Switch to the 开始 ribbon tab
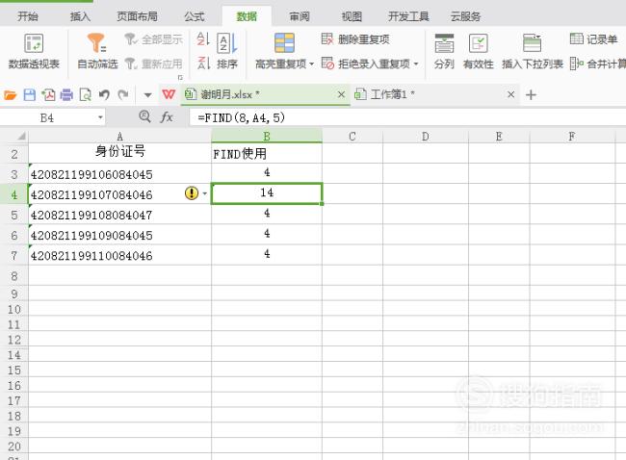Image resolution: width=626 pixels, height=460 pixels. click(x=28, y=16)
